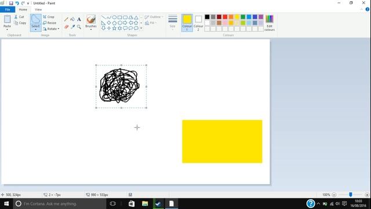Click the Brushes tool icon
The height and width of the screenshot is (209, 371).
(91, 19)
